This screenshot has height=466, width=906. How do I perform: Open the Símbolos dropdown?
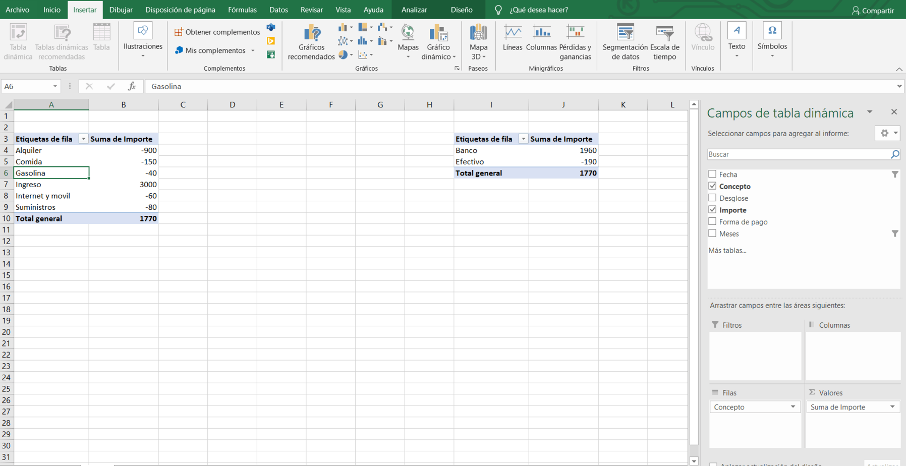pyautogui.click(x=772, y=41)
